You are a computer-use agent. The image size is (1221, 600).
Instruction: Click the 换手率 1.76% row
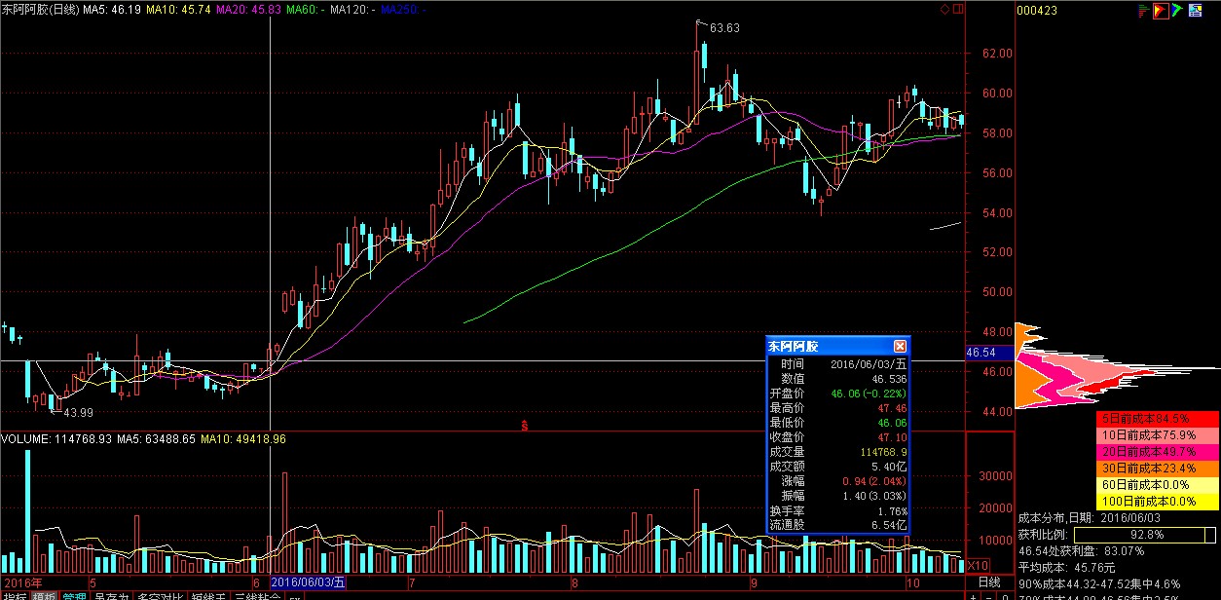pyautogui.click(x=837, y=511)
